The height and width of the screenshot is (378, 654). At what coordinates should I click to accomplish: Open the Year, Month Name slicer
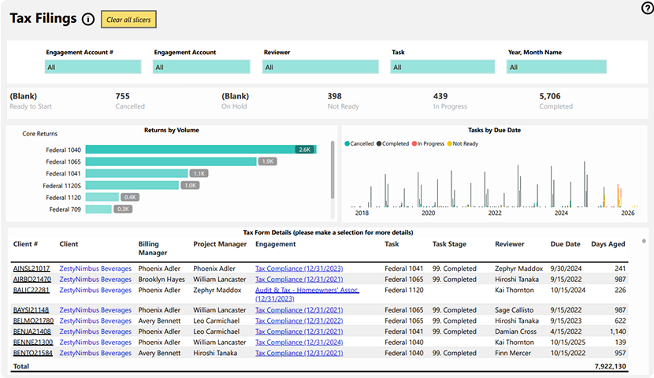tap(556, 68)
